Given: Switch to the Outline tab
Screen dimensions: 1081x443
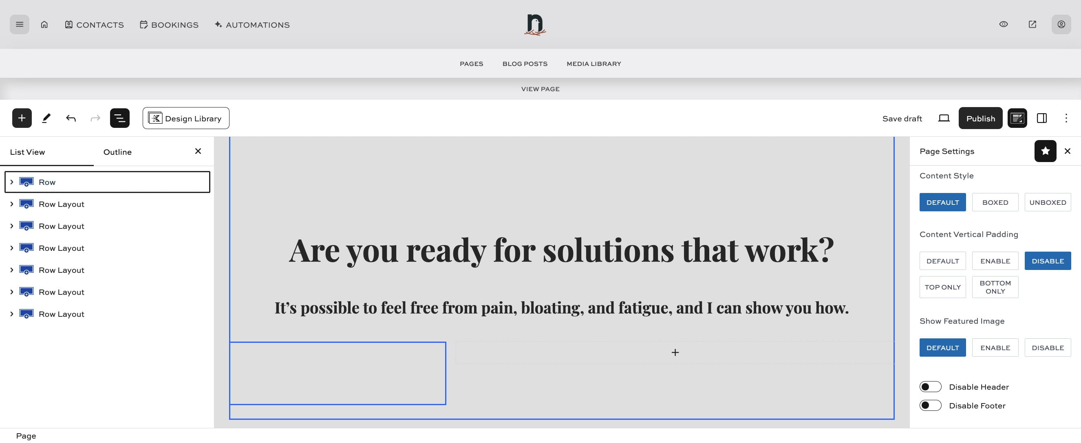Looking at the screenshot, I should coord(117,152).
